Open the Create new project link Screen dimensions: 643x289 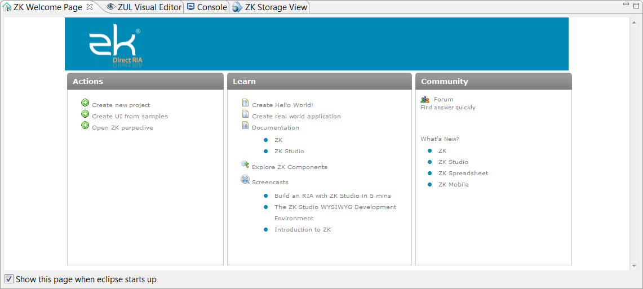[121, 105]
